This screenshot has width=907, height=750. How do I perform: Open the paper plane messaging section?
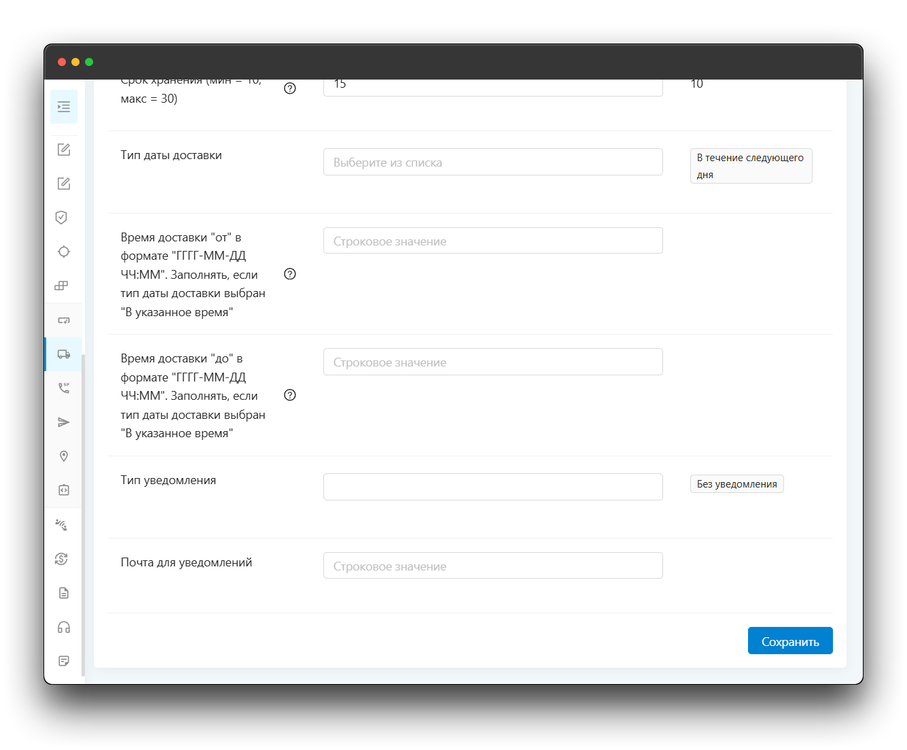(64, 422)
